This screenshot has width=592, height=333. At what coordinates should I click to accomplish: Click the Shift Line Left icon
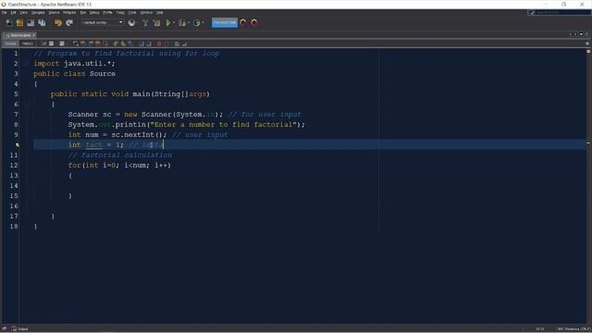[x=142, y=43]
